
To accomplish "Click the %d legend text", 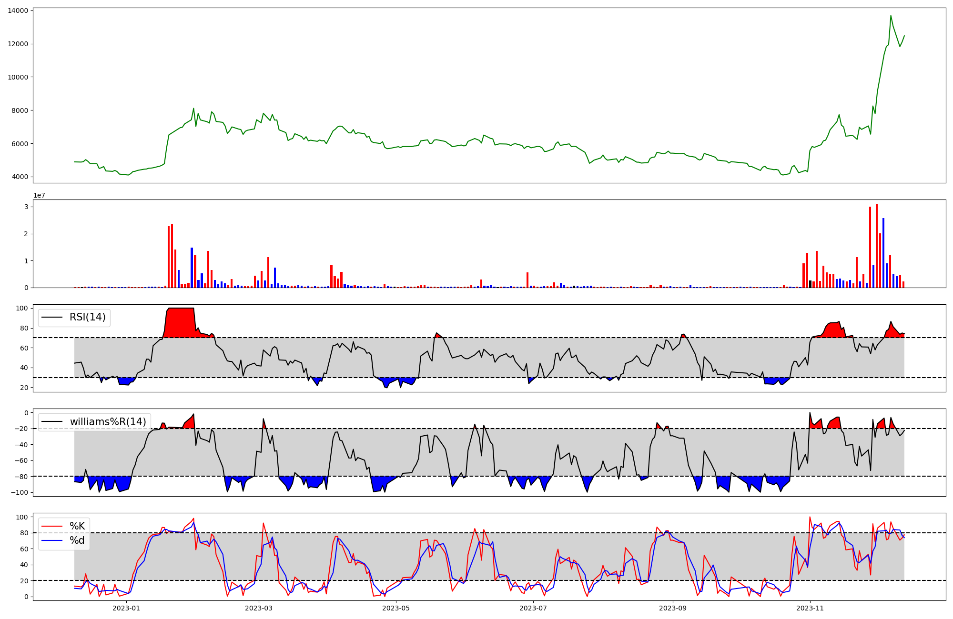I will pos(77,540).
